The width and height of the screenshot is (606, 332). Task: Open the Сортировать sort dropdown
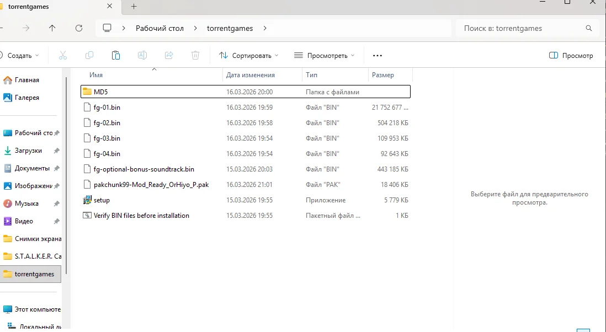pyautogui.click(x=249, y=56)
